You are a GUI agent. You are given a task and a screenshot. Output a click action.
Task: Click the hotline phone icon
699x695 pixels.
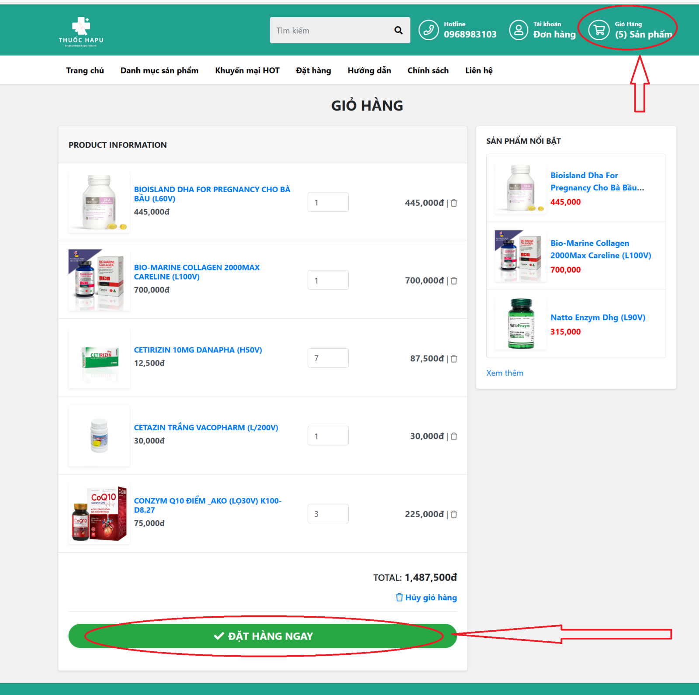tap(429, 30)
